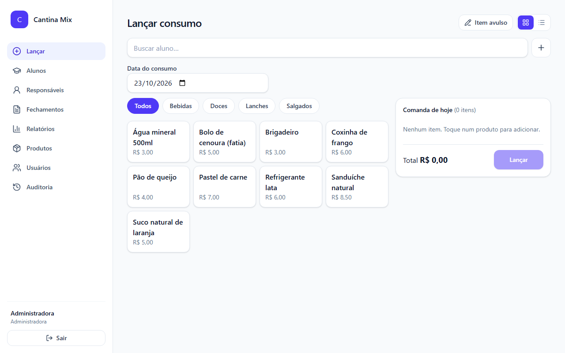Click the Cantina Mix logo badge

[x=19, y=19]
